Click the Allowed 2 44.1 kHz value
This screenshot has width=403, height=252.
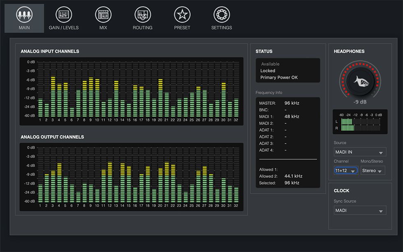coord(293,176)
